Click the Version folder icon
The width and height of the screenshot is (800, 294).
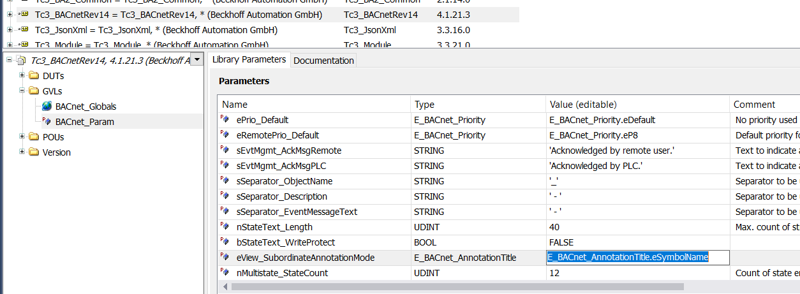pos(33,152)
